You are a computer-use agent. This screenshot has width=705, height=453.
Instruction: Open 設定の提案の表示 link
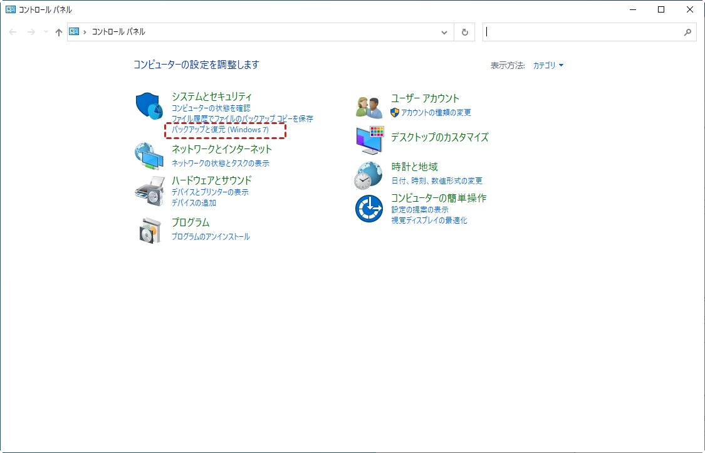click(x=419, y=210)
